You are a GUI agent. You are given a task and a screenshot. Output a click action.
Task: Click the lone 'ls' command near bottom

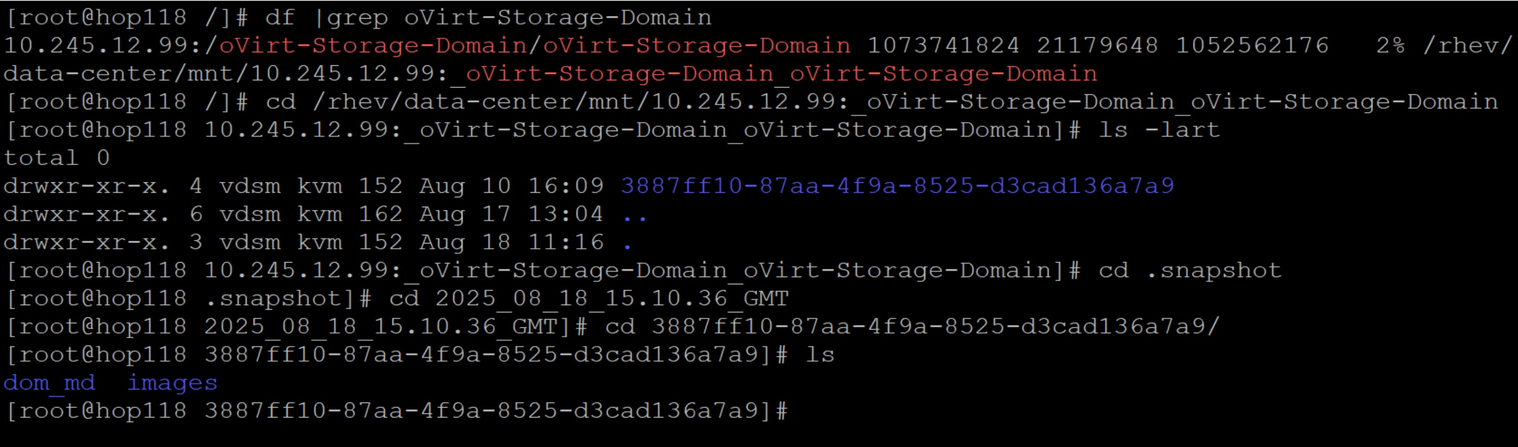tap(820, 355)
